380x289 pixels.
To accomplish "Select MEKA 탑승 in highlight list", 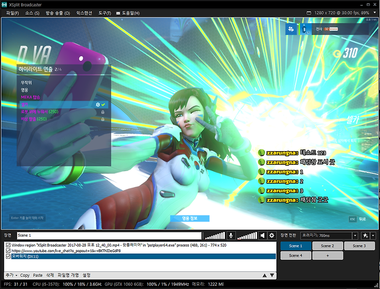I will click(x=30, y=97).
